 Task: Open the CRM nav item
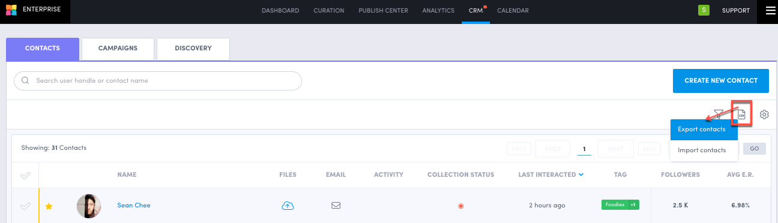(475, 11)
